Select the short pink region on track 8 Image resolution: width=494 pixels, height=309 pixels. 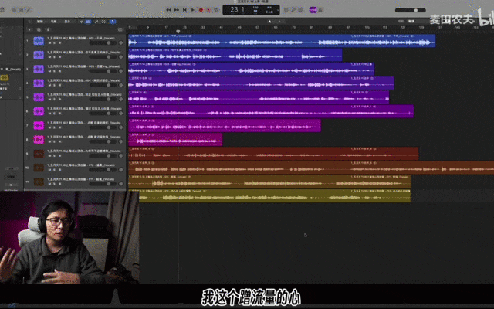tap(175, 139)
